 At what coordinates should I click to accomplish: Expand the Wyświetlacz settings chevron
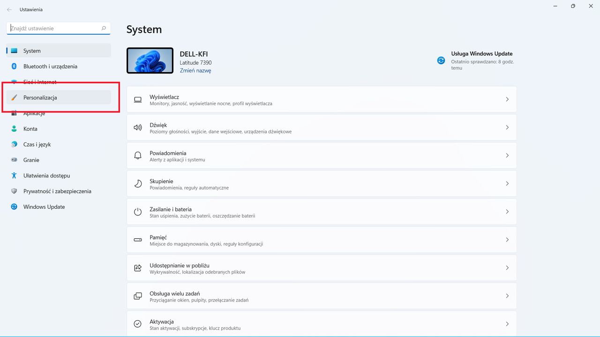[507, 99]
